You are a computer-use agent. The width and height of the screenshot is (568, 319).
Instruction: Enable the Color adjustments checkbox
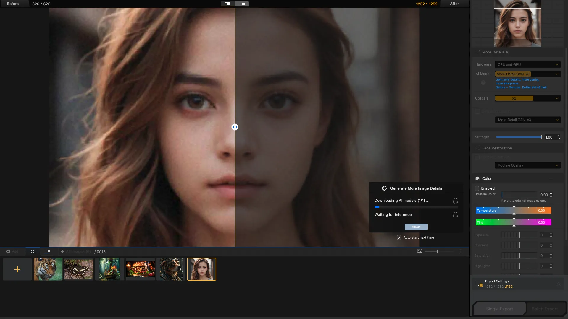click(x=477, y=188)
